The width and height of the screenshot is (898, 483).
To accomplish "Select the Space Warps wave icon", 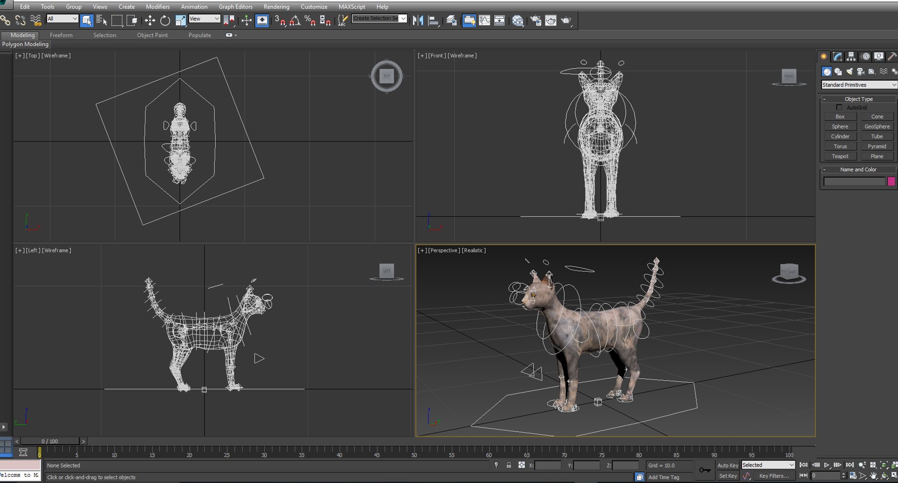I will click(883, 71).
